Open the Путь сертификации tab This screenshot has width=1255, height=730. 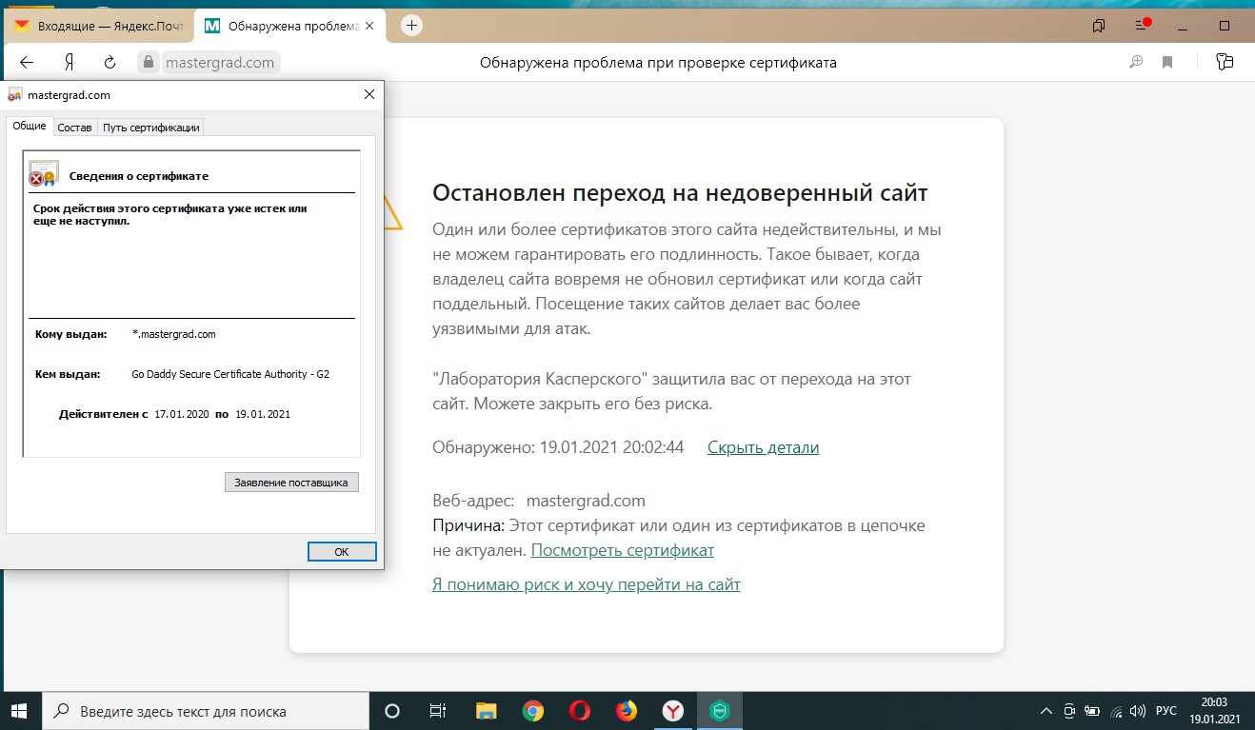pyautogui.click(x=150, y=128)
